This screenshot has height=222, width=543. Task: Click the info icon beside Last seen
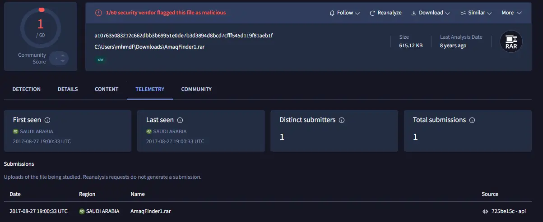point(180,120)
